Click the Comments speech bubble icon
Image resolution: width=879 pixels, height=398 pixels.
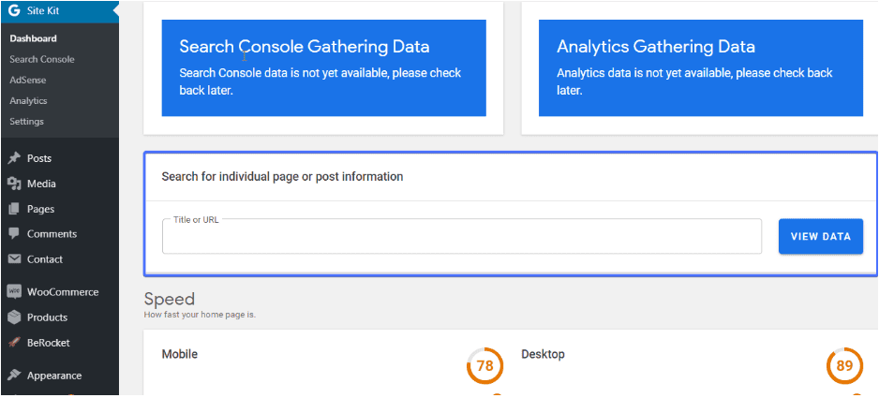14,234
